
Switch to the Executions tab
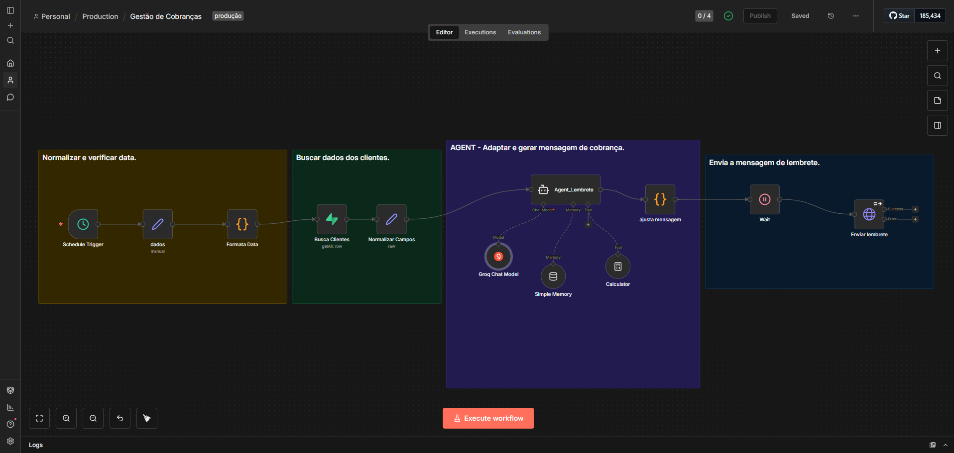pyautogui.click(x=480, y=32)
